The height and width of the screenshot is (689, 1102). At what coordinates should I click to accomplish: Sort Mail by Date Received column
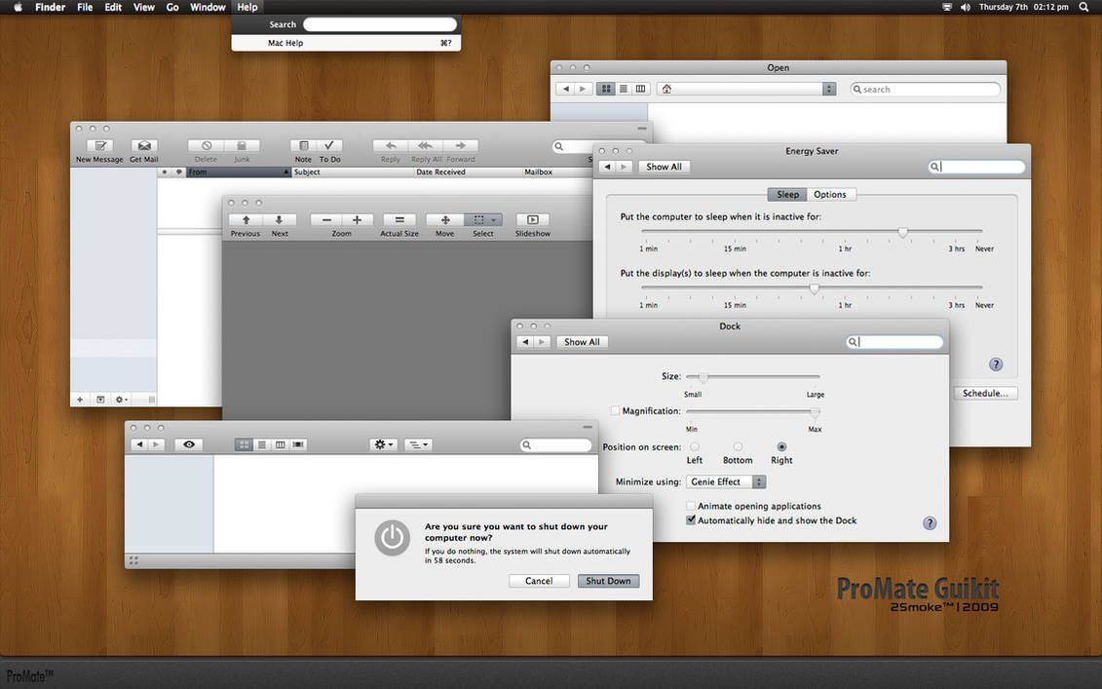pyautogui.click(x=440, y=172)
